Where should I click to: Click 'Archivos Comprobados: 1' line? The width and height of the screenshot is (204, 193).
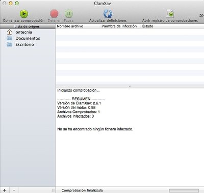[79, 112]
